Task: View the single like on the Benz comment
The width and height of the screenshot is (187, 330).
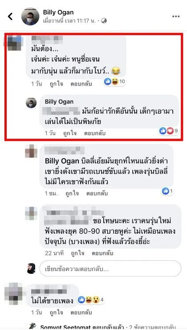Action: [167, 191]
